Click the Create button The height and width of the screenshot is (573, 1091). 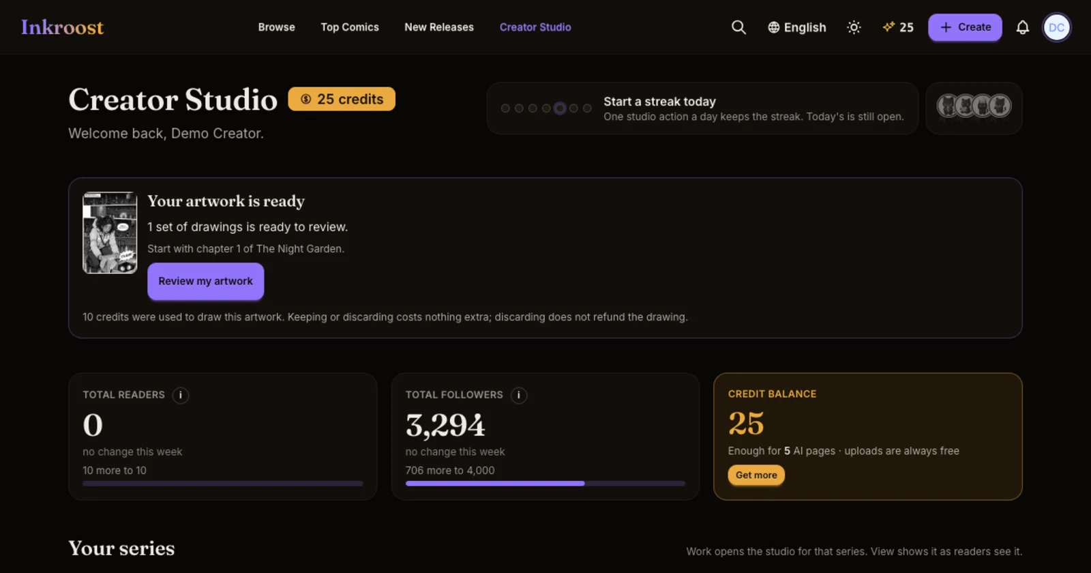965,27
